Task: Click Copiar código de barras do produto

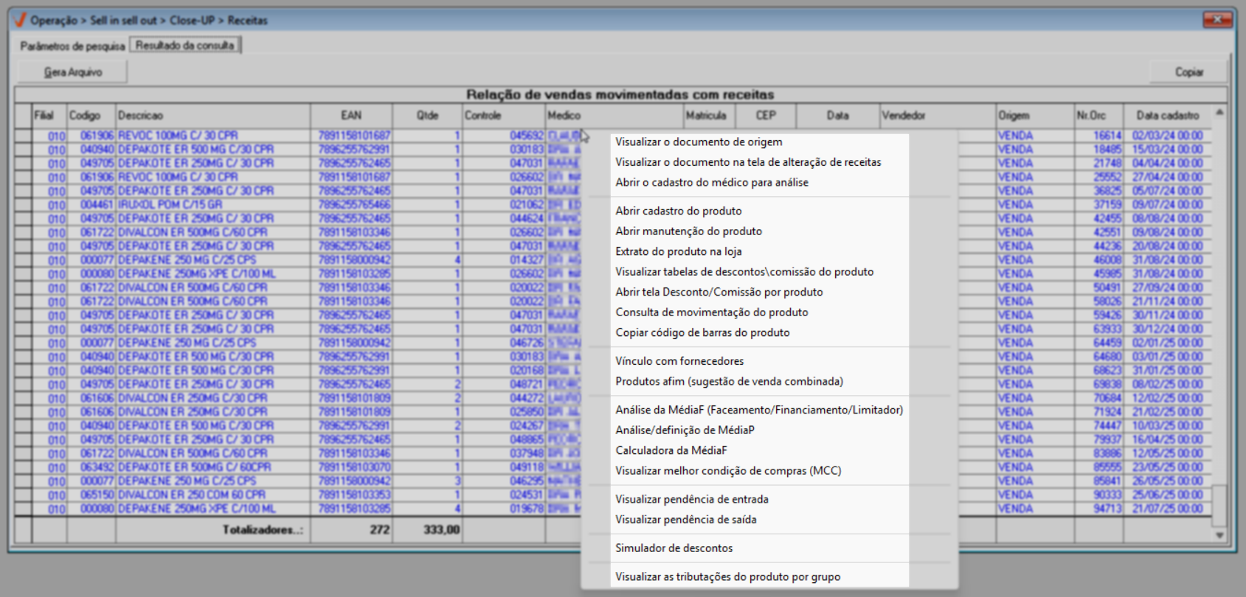Action: click(702, 332)
